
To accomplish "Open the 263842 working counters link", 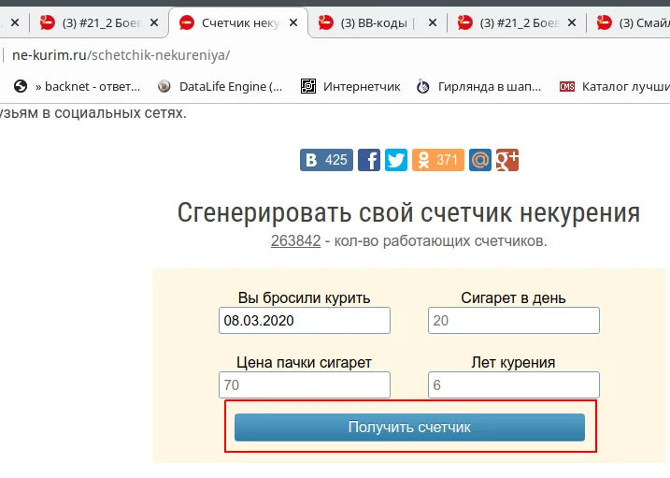I will point(295,240).
